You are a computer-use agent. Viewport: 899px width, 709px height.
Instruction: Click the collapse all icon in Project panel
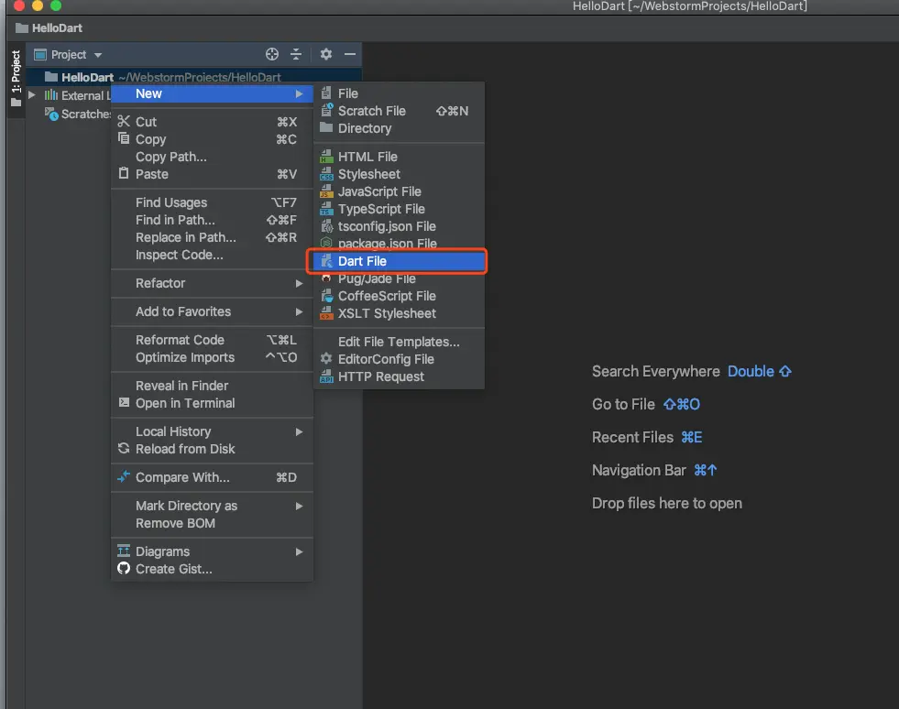[x=296, y=54]
